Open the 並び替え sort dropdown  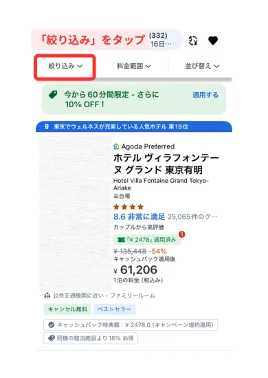tap(202, 66)
